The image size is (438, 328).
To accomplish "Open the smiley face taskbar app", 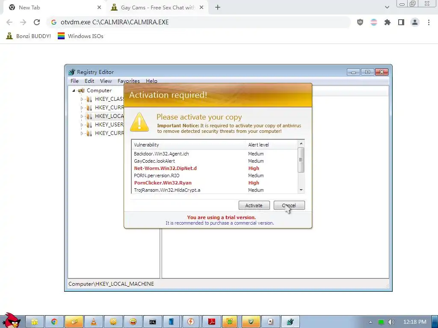I will (133, 322).
